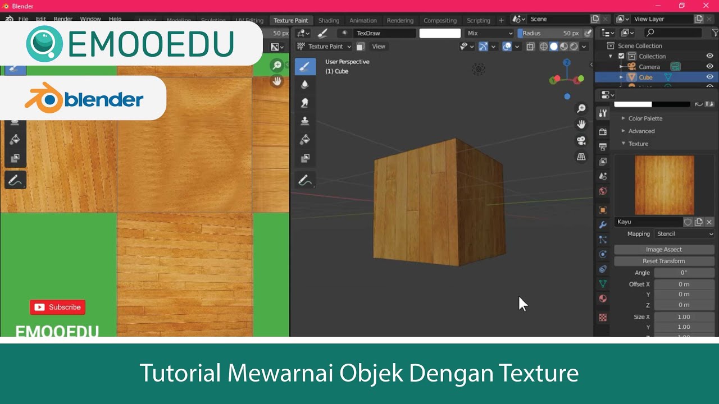
Task: Open the viewport shading options dropdown arrow
Action: [x=584, y=47]
